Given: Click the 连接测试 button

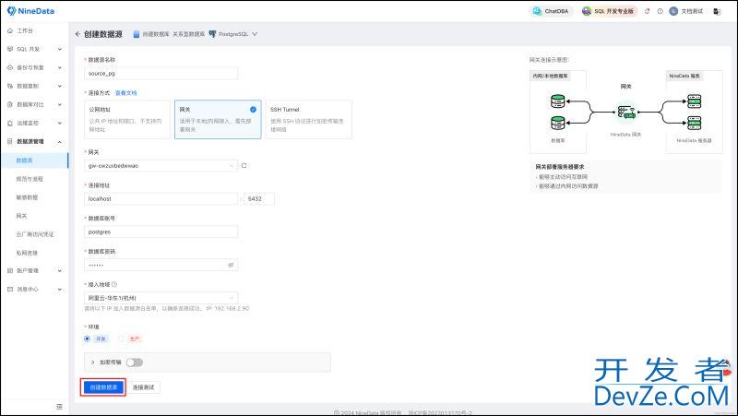Looking at the screenshot, I should coord(144,387).
